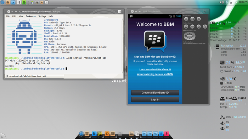Raise volume in the emulator's Basic Controls

pyautogui.click(x=192, y=19)
